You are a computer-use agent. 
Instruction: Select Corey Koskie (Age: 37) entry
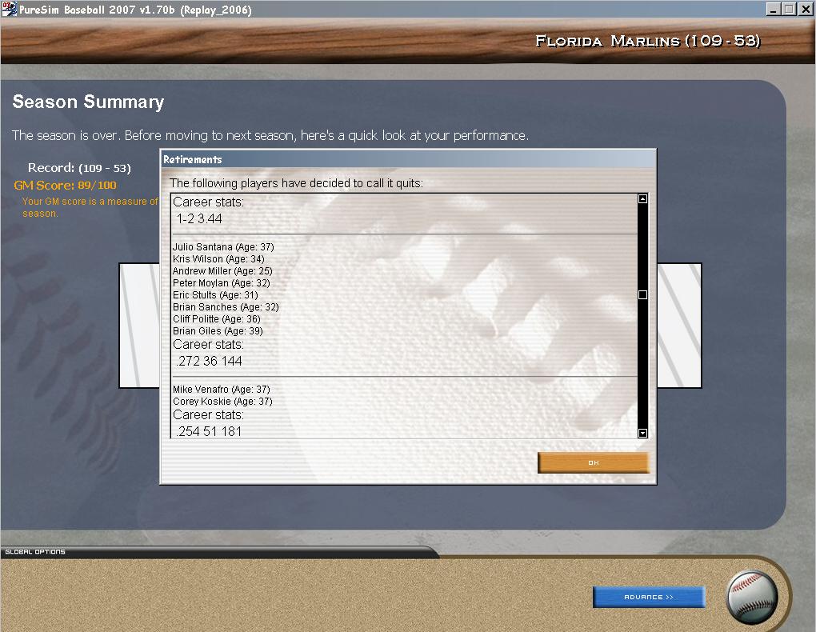click(222, 401)
